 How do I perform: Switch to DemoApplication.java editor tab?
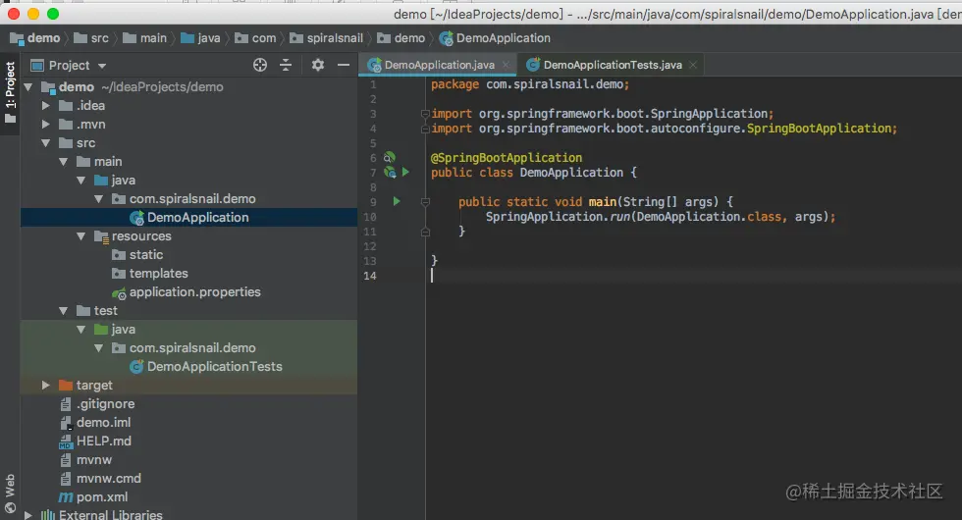coord(440,65)
